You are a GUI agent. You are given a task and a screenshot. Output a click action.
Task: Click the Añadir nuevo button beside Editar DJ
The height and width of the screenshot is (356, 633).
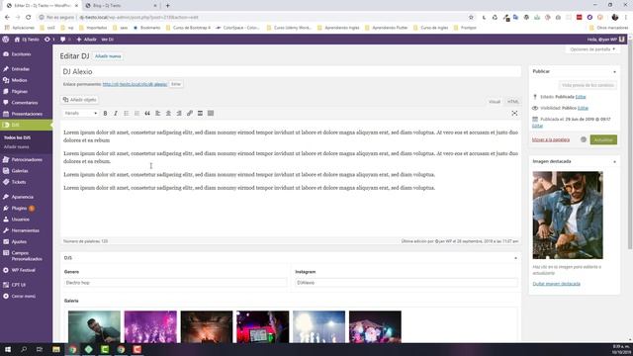point(108,56)
